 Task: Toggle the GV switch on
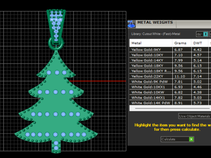(206, 34)
